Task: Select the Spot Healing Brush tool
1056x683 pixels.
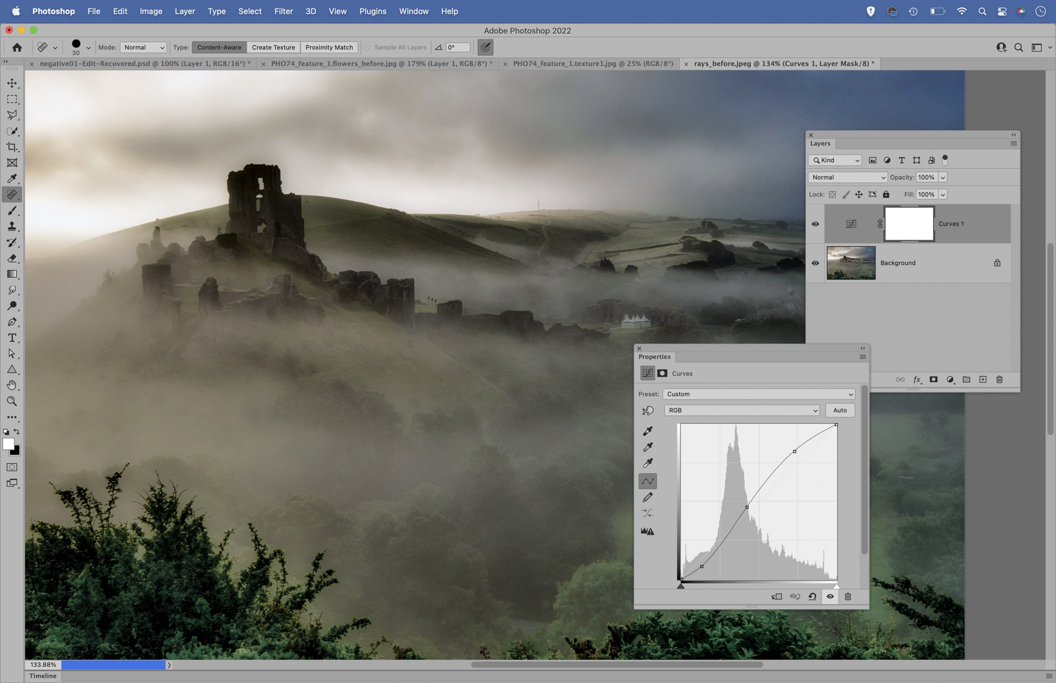Action: point(12,194)
